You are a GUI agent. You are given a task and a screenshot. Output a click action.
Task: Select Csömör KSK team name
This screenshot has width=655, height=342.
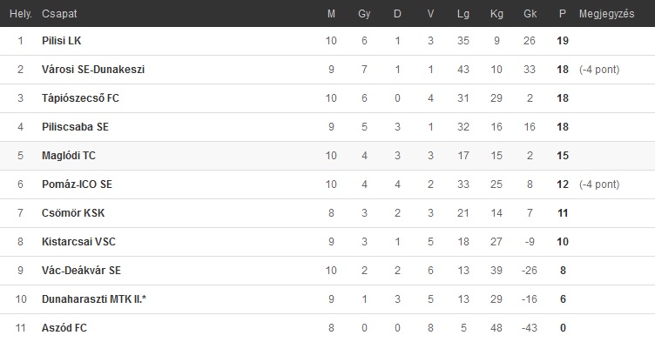click(x=73, y=213)
